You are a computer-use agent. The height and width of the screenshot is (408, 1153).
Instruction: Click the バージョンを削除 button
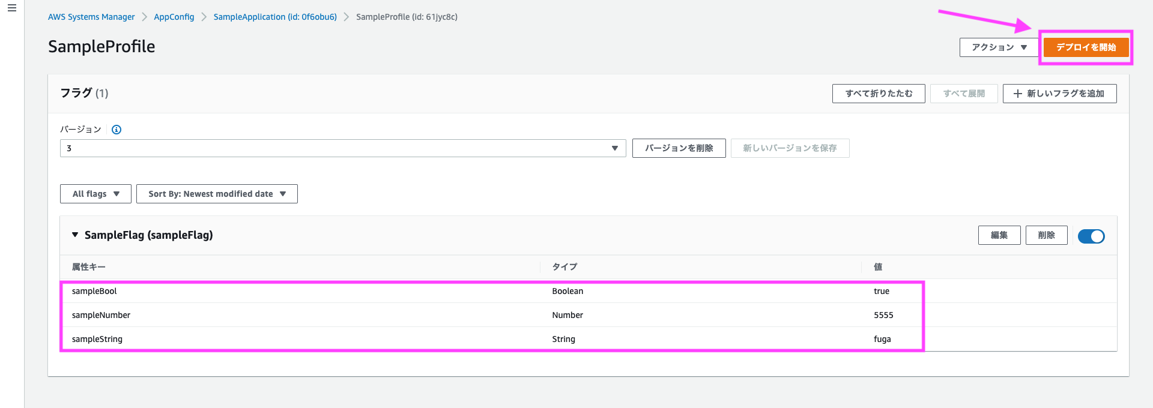tap(679, 148)
